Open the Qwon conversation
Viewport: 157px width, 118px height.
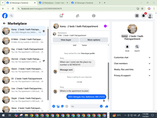tap(24, 70)
